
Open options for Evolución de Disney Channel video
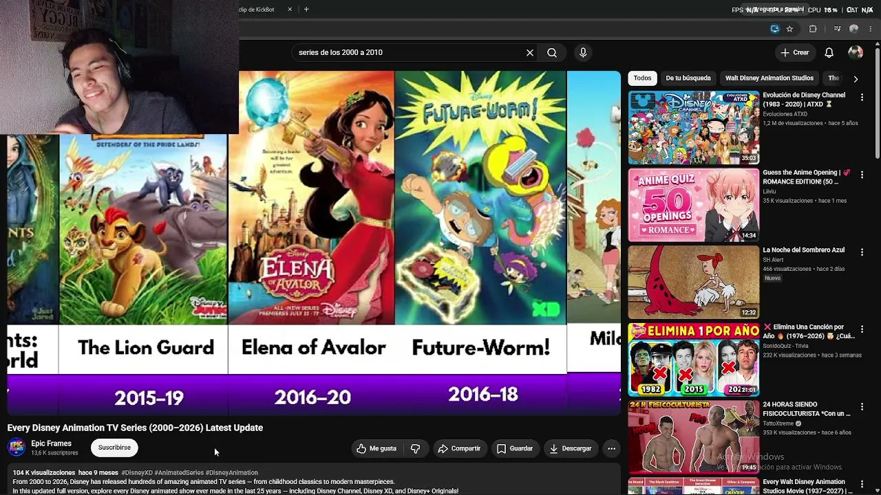click(x=862, y=98)
